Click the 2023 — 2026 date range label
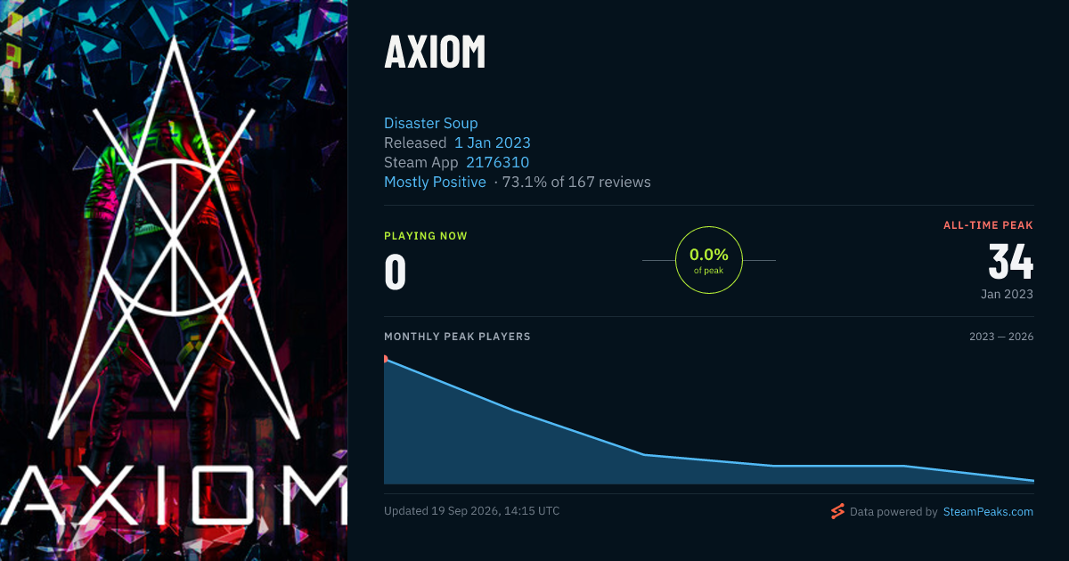 click(1001, 337)
